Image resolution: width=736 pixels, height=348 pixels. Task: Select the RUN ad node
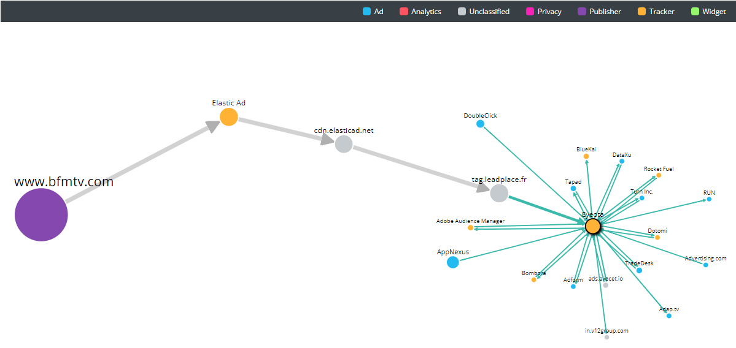(x=709, y=199)
